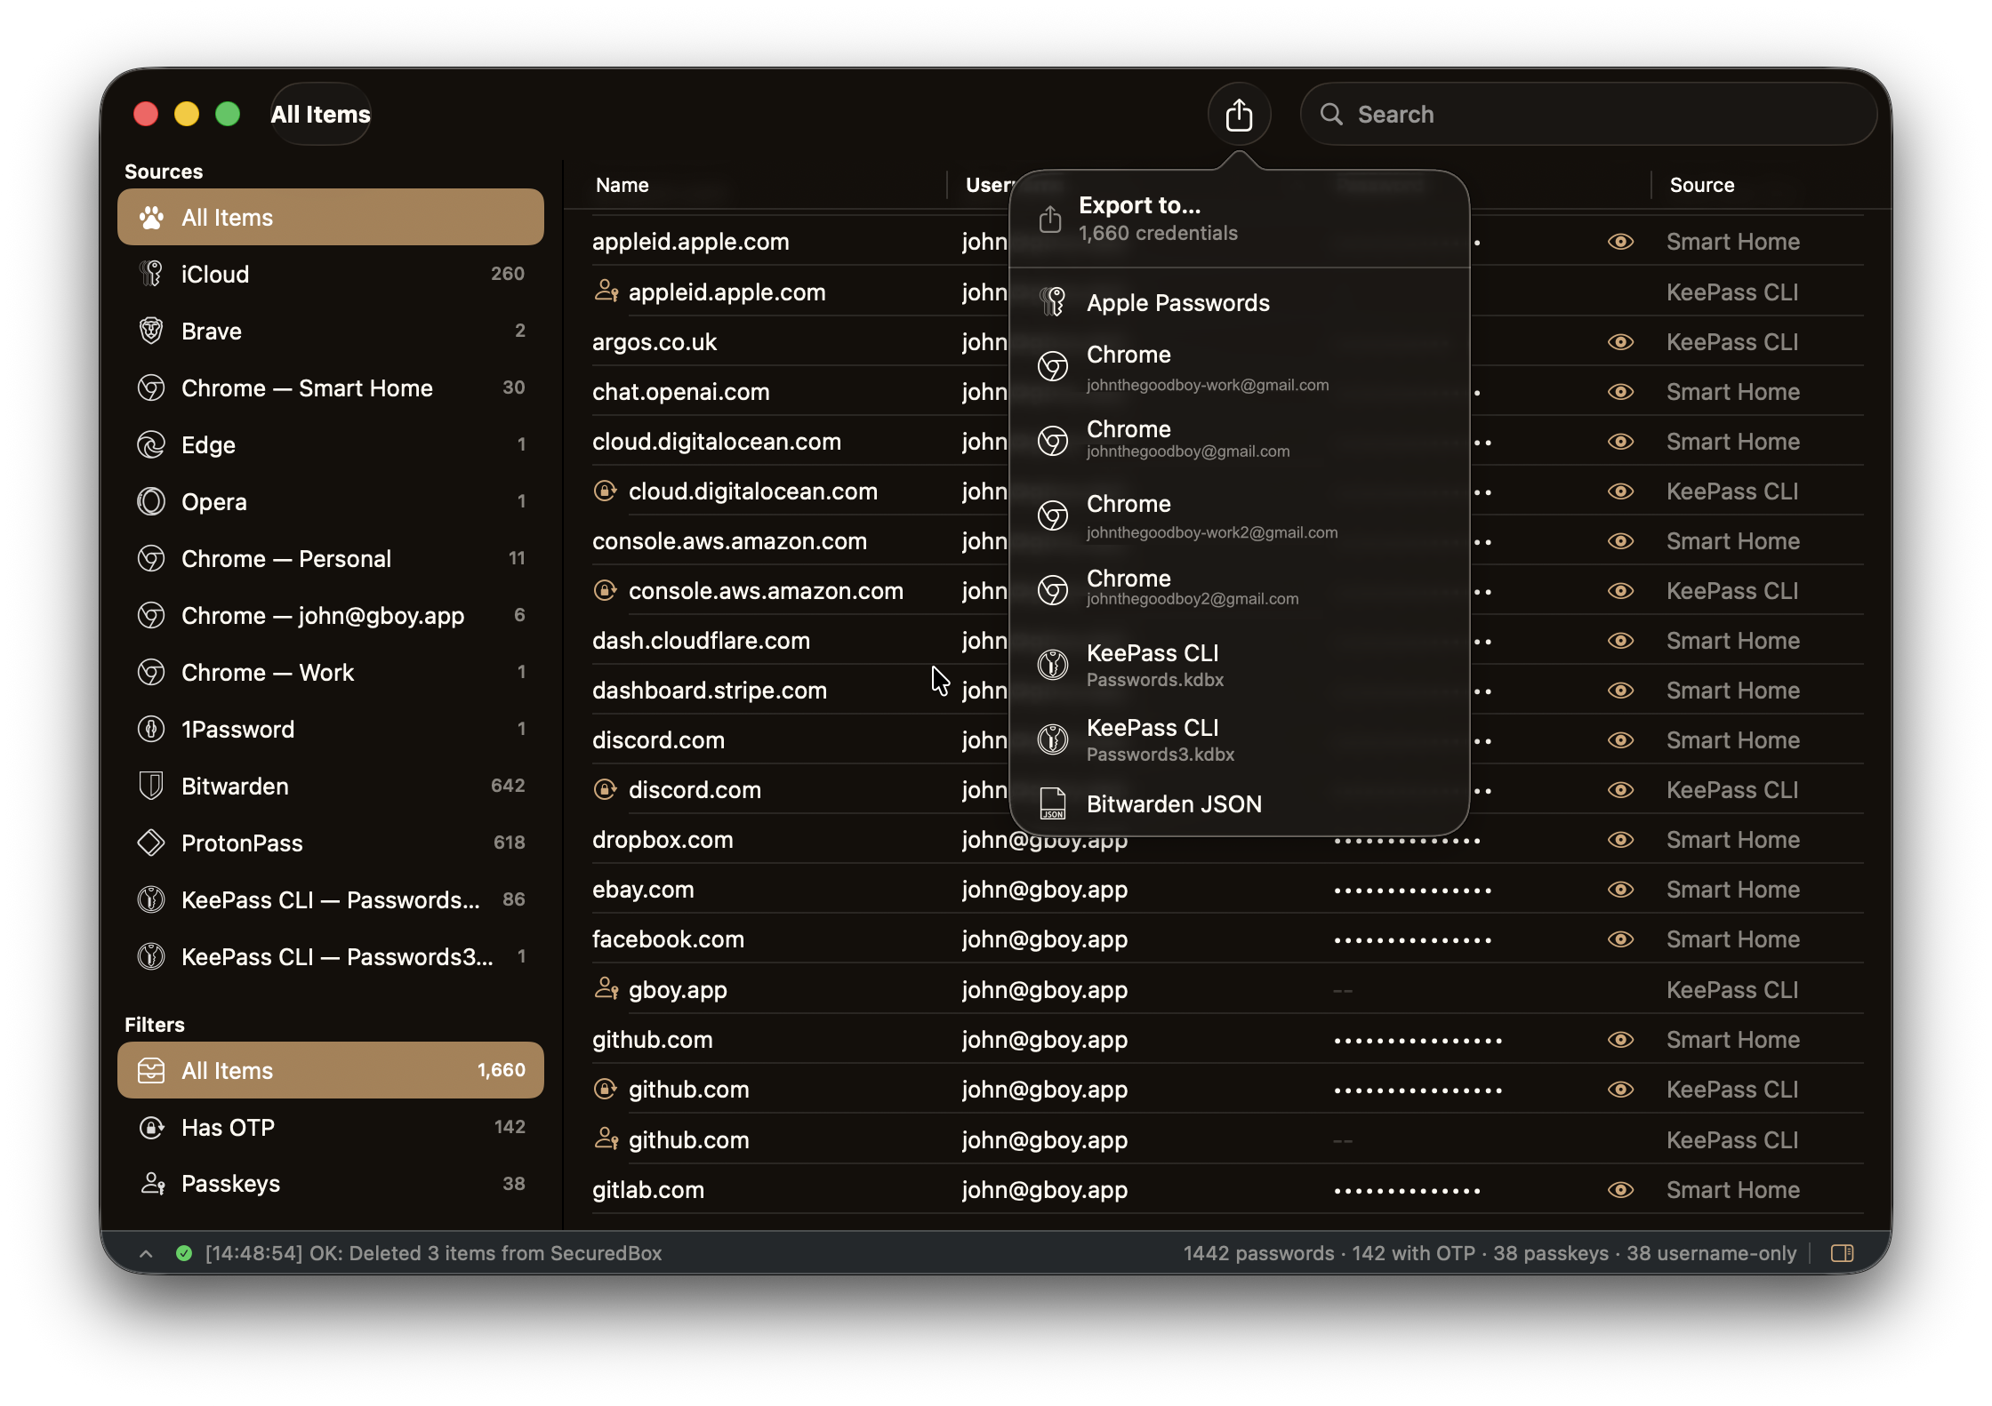Toggle the sidebar panel icon in status bar
The image size is (1992, 1406).
pos(1842,1253)
